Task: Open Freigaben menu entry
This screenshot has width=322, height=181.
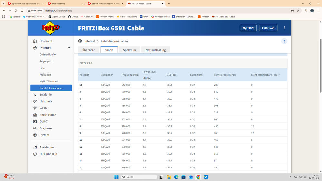Action: pyautogui.click(x=45, y=75)
